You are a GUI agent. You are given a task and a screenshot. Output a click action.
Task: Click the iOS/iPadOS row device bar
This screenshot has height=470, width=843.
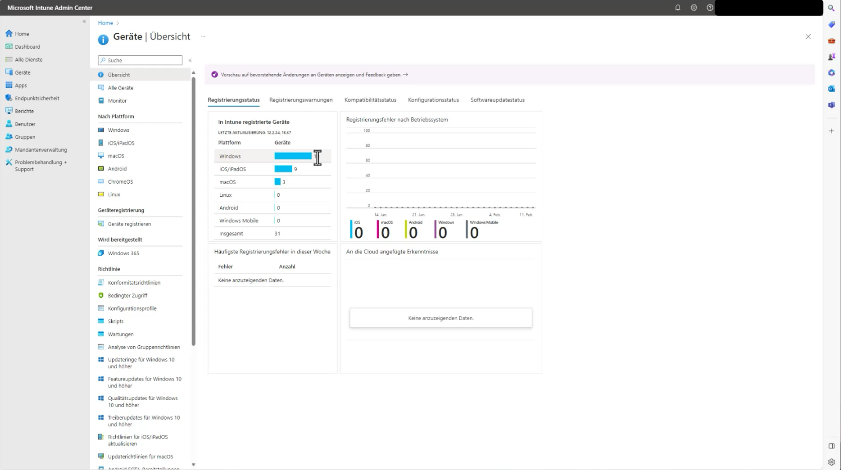283,169
